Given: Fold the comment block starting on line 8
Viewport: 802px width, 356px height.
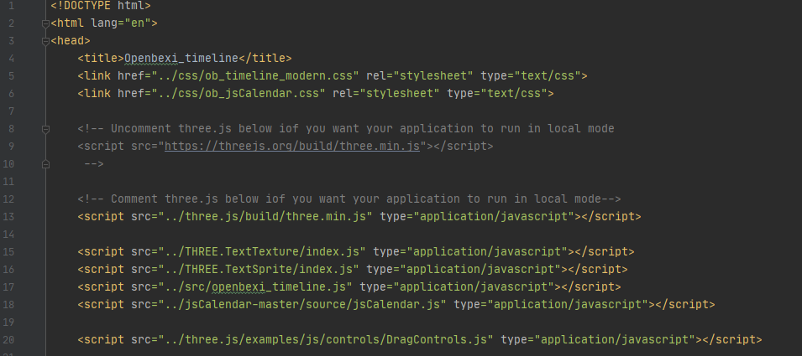Looking at the screenshot, I should tap(45, 130).
